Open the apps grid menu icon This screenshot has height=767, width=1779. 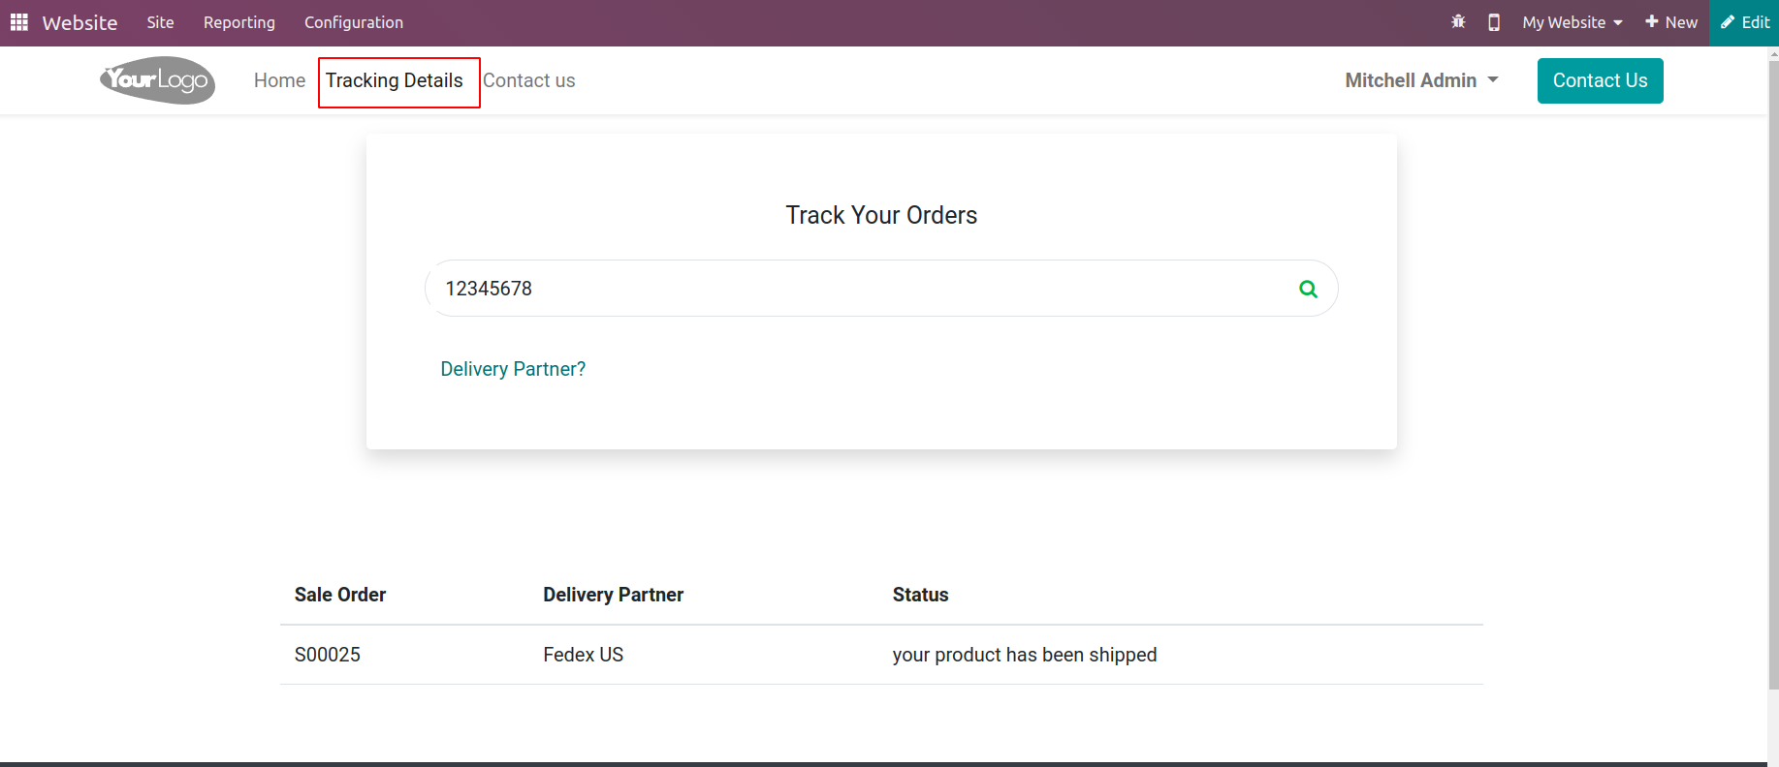point(19,22)
